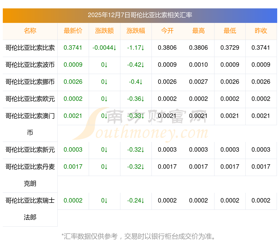Open the 哥伦比亚比索比索 row name

[x=30, y=48]
